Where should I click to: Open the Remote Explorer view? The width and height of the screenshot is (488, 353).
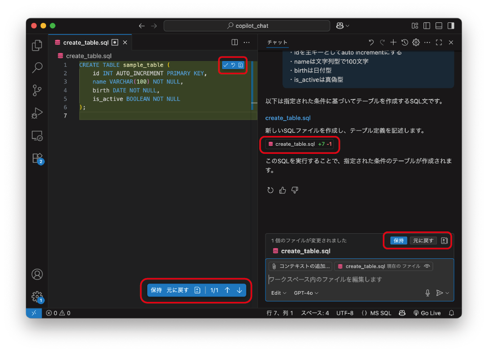[37, 135]
